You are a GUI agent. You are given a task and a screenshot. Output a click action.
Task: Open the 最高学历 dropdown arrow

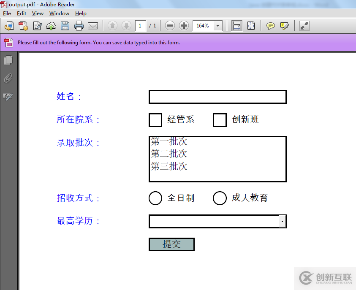(x=282, y=221)
